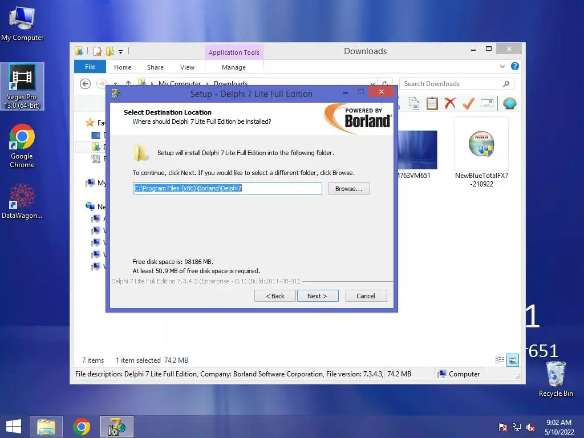584x438 pixels.
Task: Select Downloads folder icon in navigation pane
Action: point(96,147)
